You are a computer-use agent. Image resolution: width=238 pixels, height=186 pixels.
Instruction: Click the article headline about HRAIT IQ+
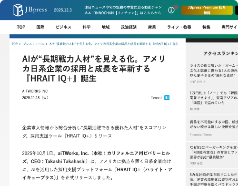94,69
